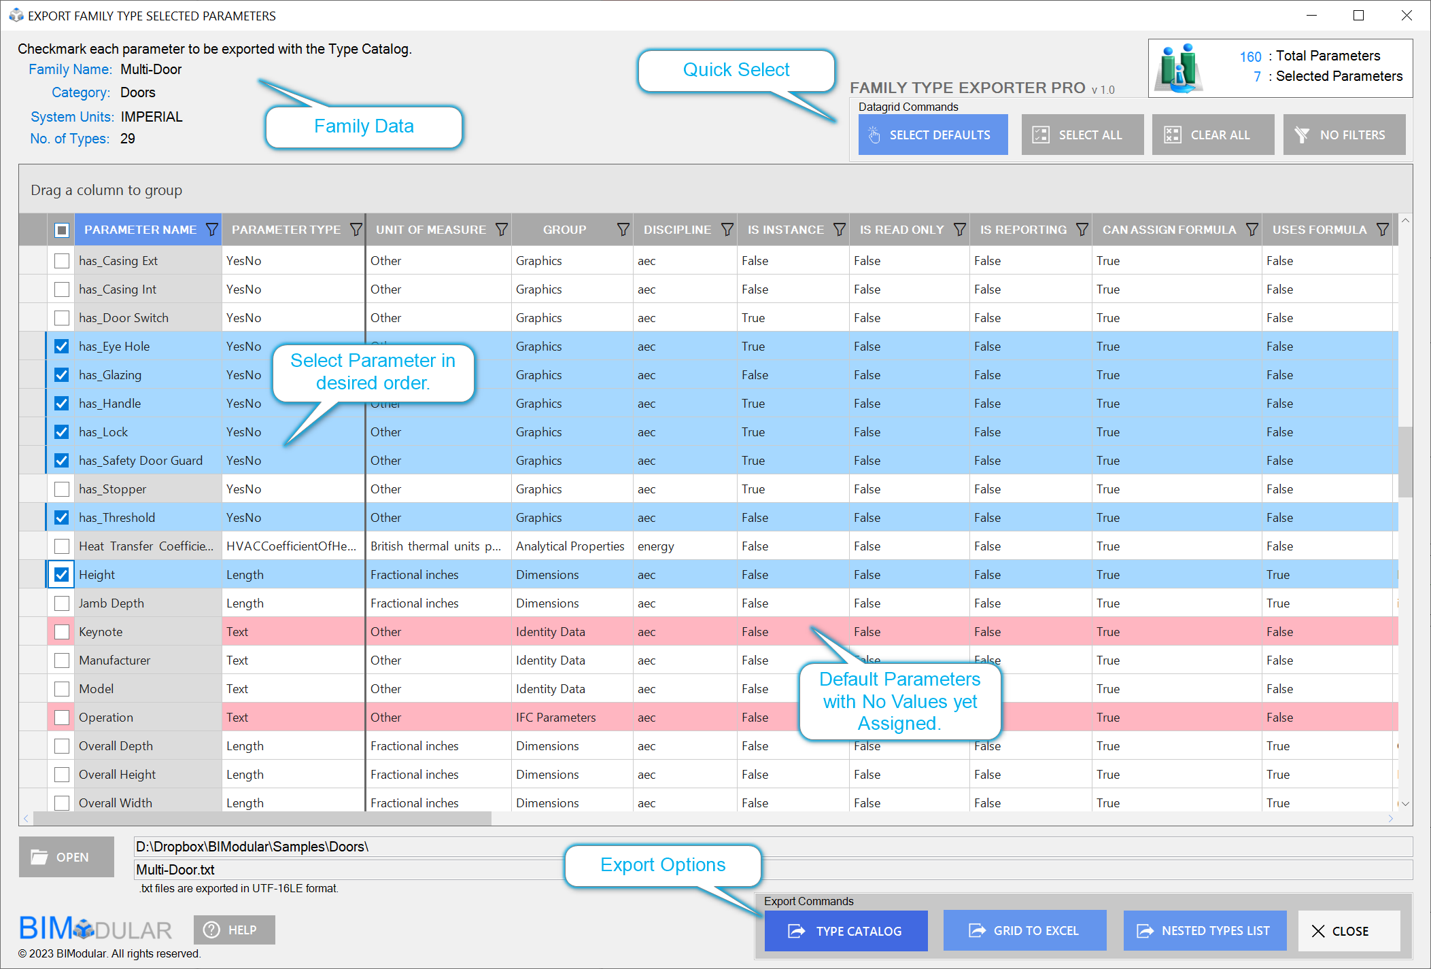
Task: Export using the TYPE CATALOG button
Action: (x=846, y=930)
